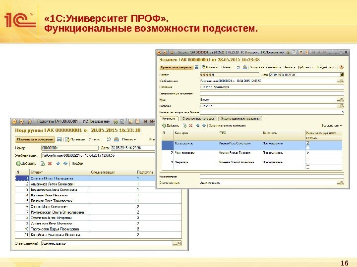Image resolution: width=357 pixels, height=267 pixels.
Task: Click ellipsis button beside Вопросы in Экзамен ГАК
Action: click(339, 106)
